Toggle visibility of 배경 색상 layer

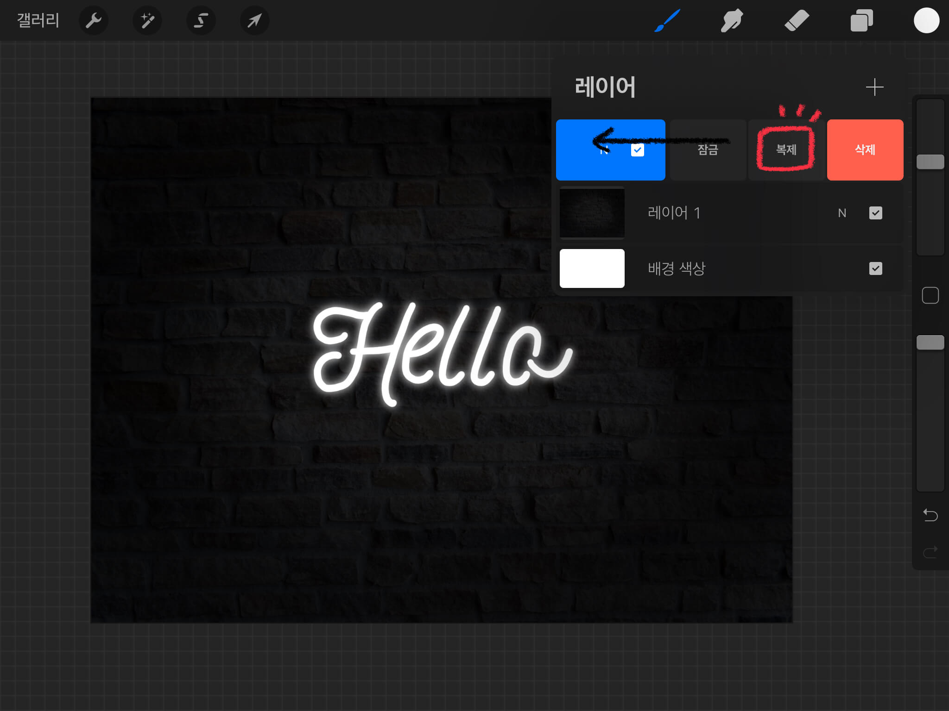click(875, 268)
